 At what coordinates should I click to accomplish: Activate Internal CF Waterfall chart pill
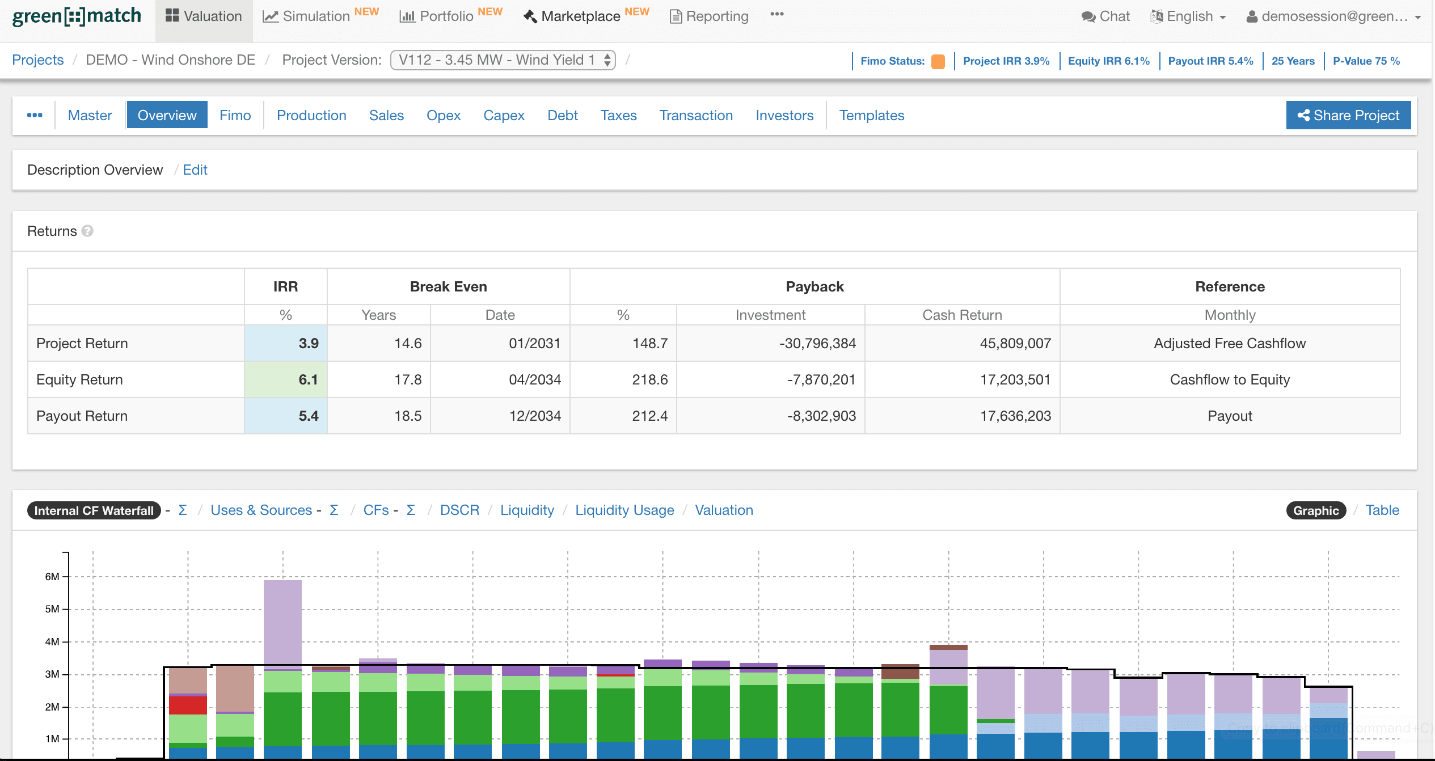pos(94,510)
